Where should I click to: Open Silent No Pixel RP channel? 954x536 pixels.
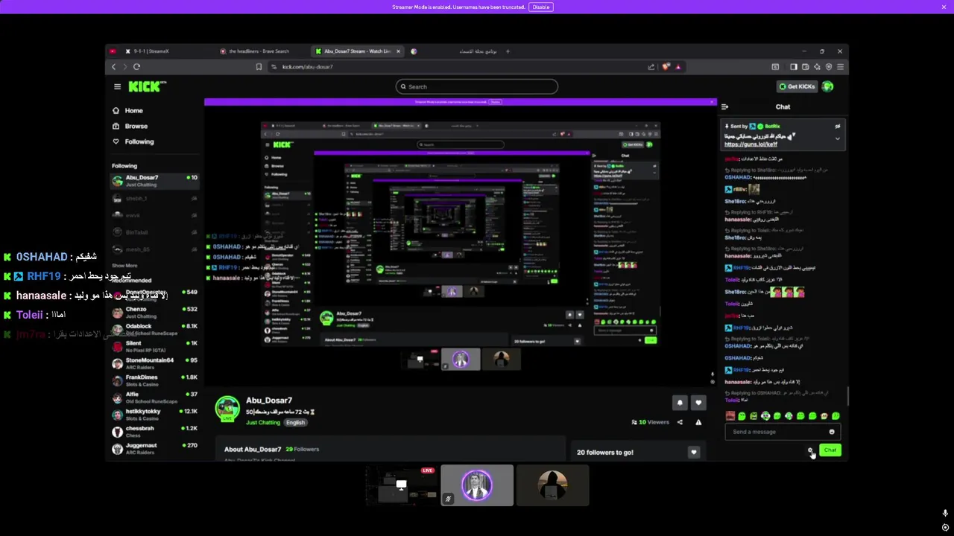coord(154,346)
